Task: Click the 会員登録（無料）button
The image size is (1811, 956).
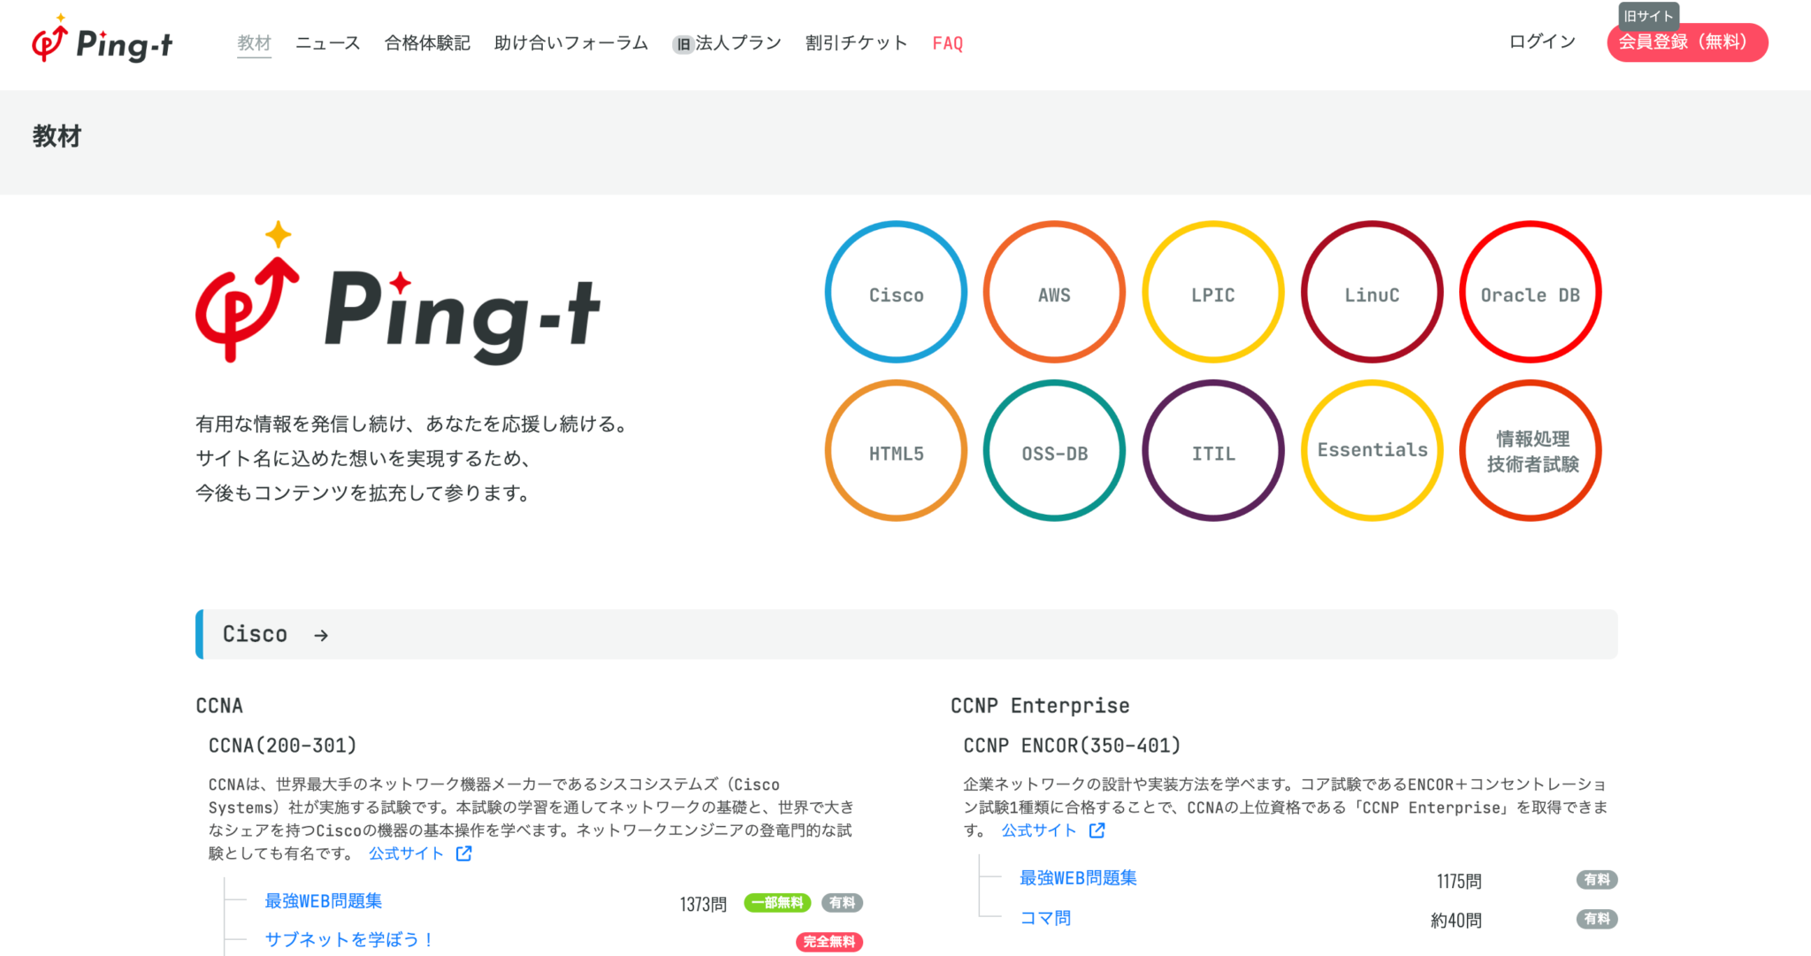Action: coord(1686,42)
